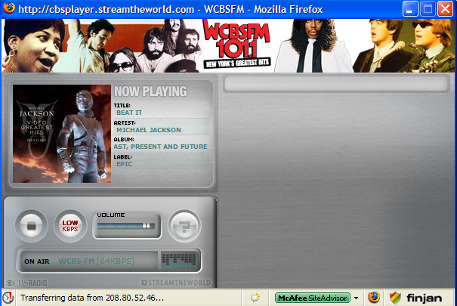Viewport: 457px width, 306px height.
Task: Select the song title BEAT IT
Action: click(x=129, y=113)
